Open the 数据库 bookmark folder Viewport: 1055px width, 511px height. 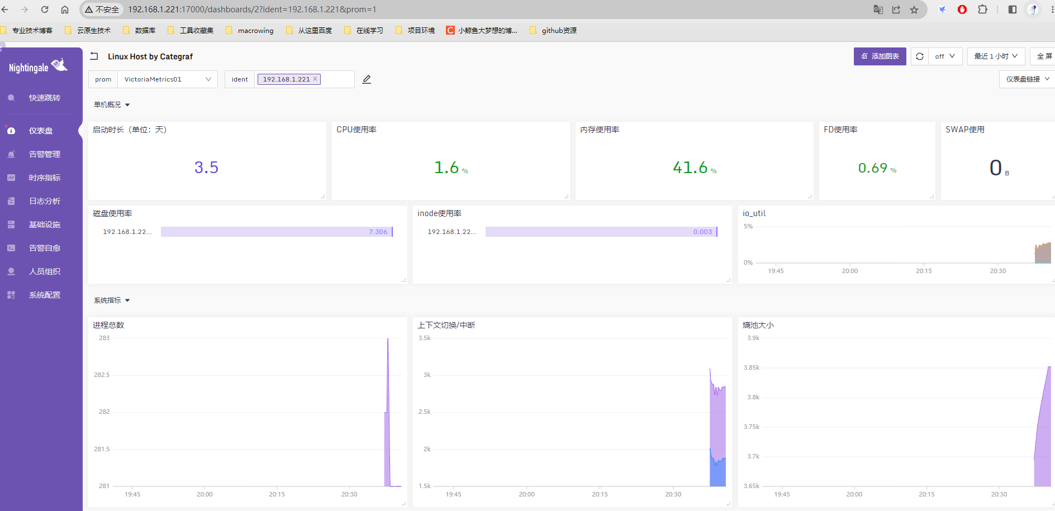[139, 31]
